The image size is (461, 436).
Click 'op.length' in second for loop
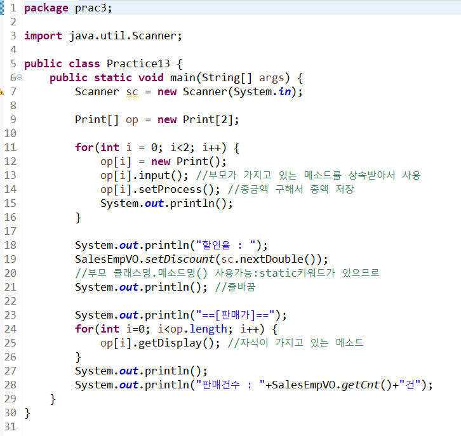tap(199, 329)
